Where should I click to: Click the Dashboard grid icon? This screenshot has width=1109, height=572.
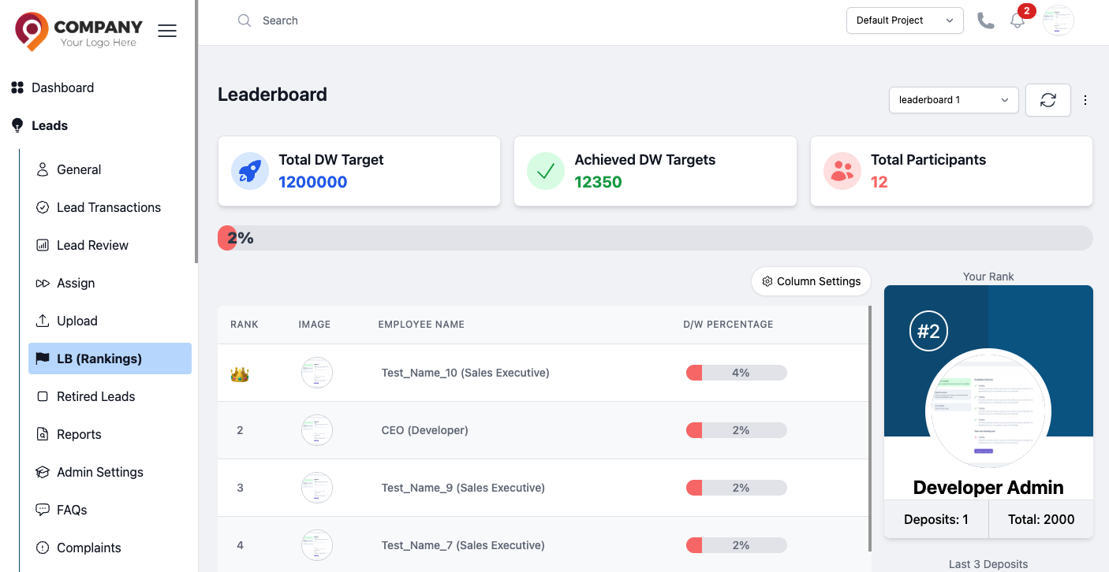[17, 87]
